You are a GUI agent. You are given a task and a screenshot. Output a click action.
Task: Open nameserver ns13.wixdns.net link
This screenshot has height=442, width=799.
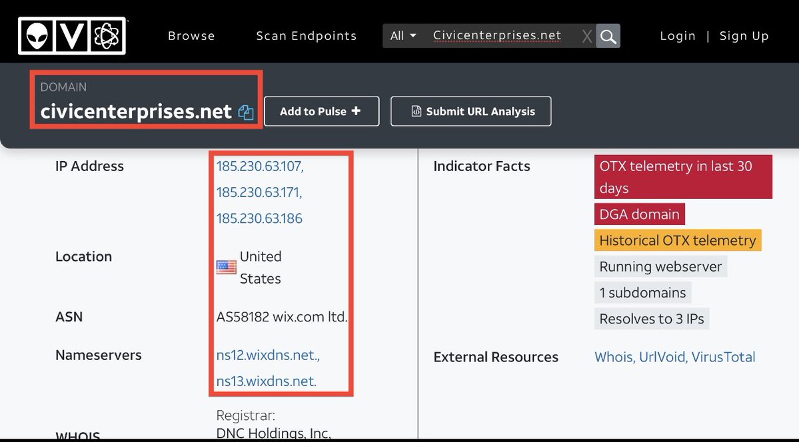(266, 381)
